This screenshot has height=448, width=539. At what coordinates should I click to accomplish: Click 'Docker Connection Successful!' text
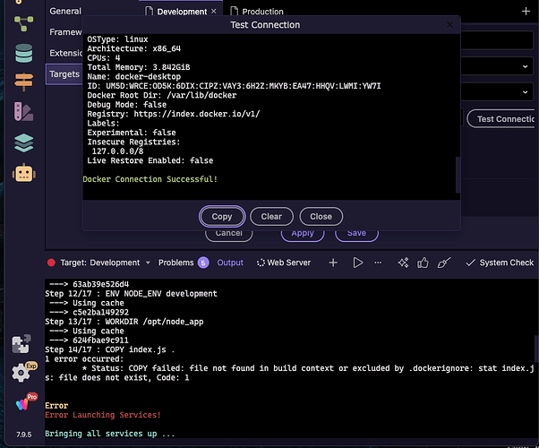[150, 179]
